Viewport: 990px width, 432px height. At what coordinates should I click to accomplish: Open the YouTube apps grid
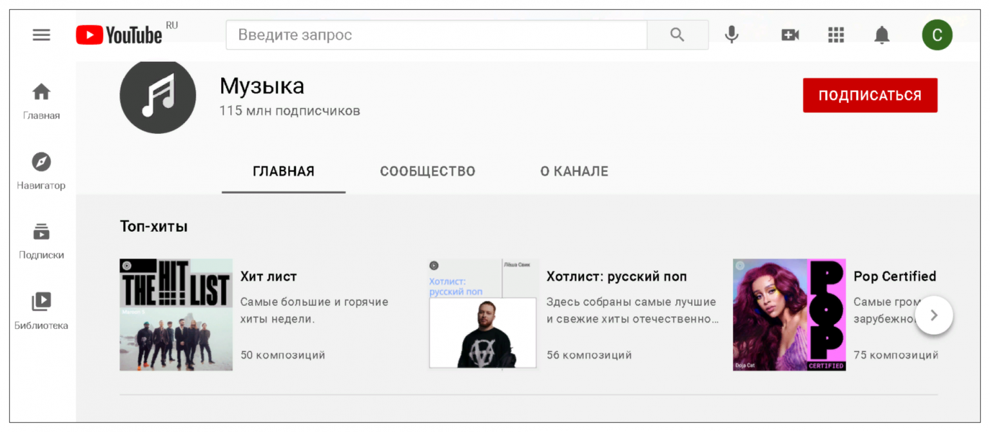pyautogui.click(x=836, y=35)
